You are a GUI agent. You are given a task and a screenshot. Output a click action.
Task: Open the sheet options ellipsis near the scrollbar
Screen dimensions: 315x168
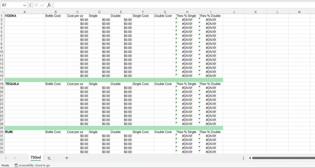pos(243,158)
